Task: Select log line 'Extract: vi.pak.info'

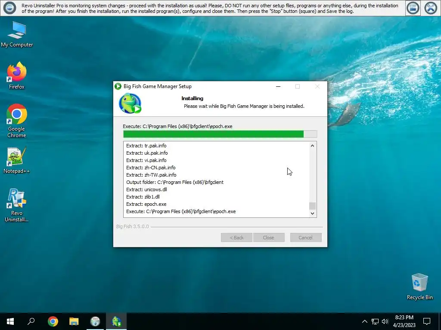Action: (x=146, y=160)
